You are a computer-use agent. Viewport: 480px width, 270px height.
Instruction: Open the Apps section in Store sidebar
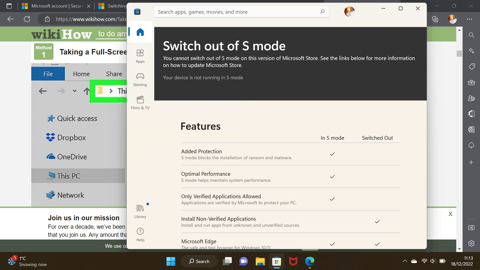tap(140, 56)
